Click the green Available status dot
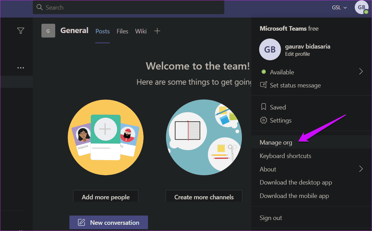The height and width of the screenshot is (231, 372). 264,72
